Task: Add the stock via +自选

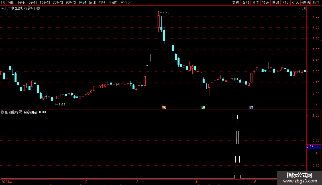Action: coord(305,3)
